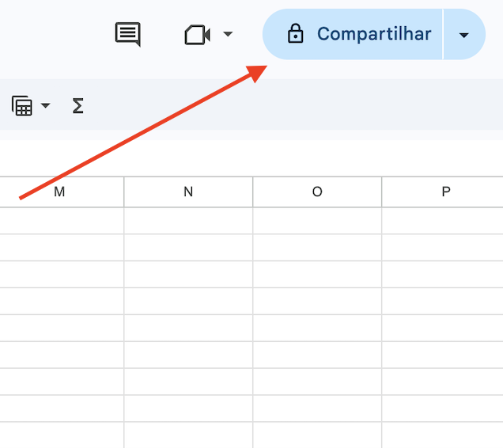Screen dimensions: 503x448
Task: Select column O header
Action: tap(317, 192)
